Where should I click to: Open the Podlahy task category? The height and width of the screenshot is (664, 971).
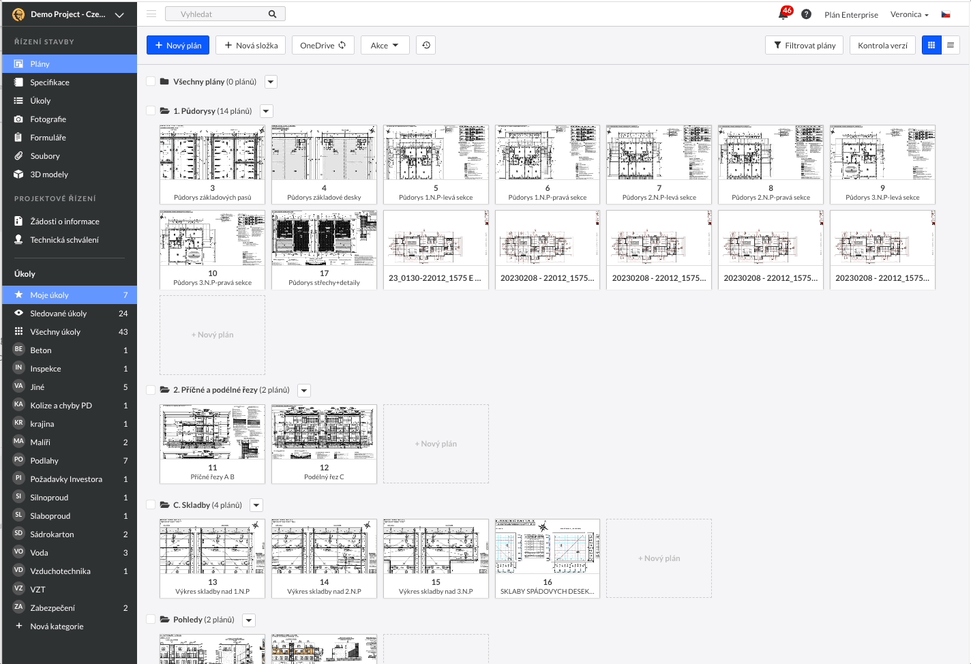(x=70, y=460)
